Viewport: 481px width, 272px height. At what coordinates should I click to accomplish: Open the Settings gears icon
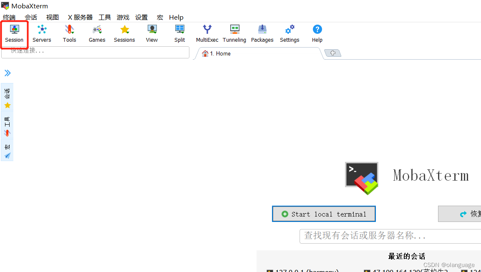[290, 34]
